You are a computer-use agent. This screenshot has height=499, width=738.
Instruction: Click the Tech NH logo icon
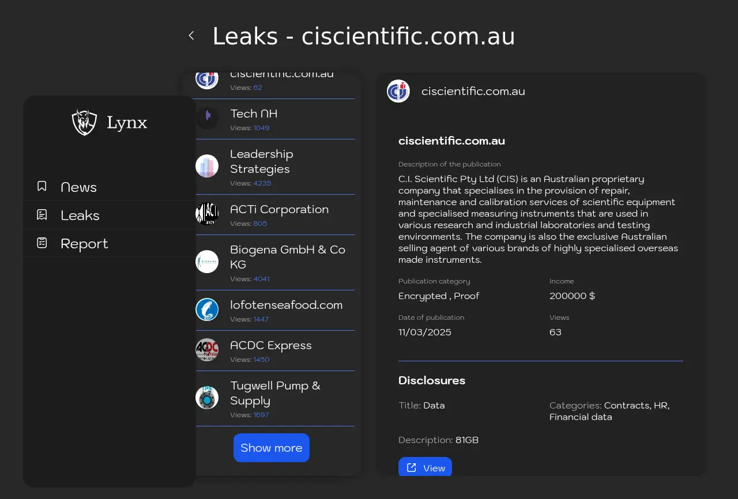207,118
